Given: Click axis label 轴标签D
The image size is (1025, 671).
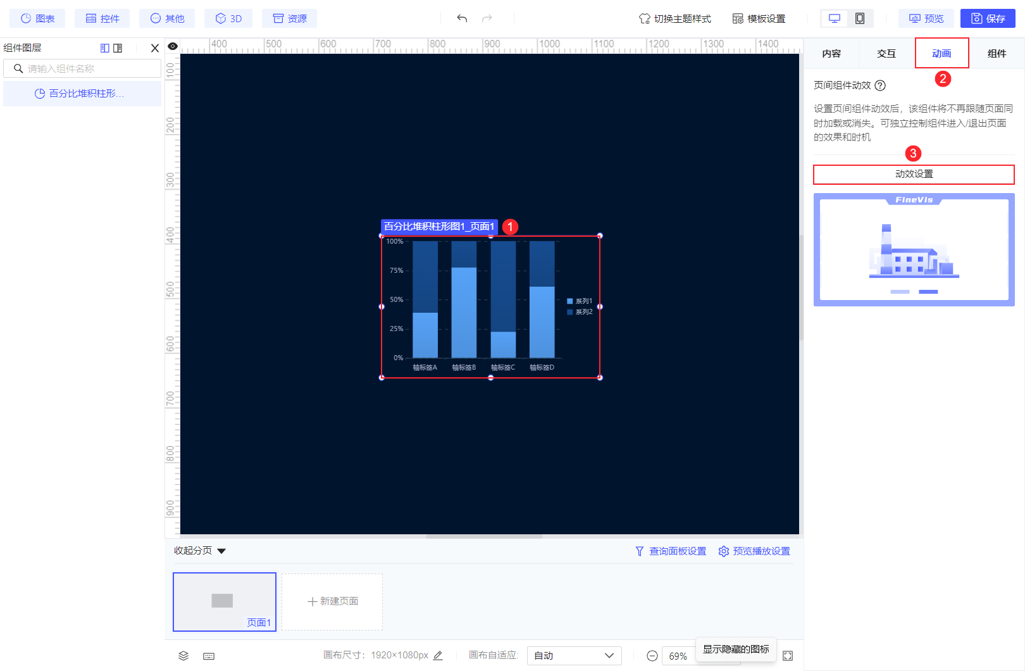Looking at the screenshot, I should (542, 368).
